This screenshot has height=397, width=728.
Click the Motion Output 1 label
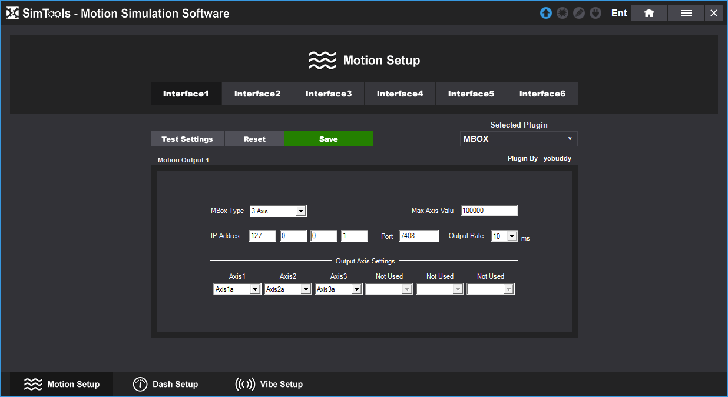[183, 160]
